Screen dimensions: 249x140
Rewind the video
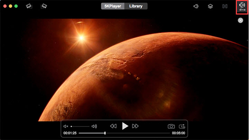click(x=113, y=126)
